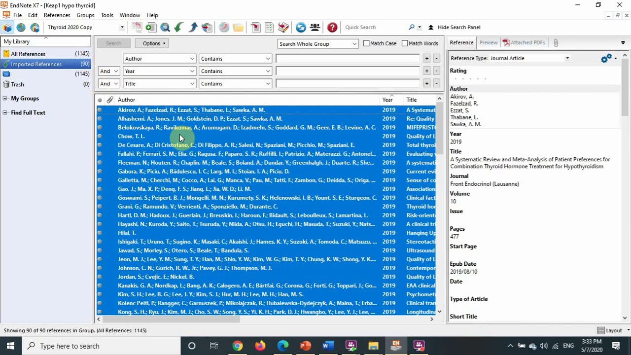Screen dimensions: 631x355
Task: Enable the Match Case checkbox
Action: pyautogui.click(x=366, y=43)
